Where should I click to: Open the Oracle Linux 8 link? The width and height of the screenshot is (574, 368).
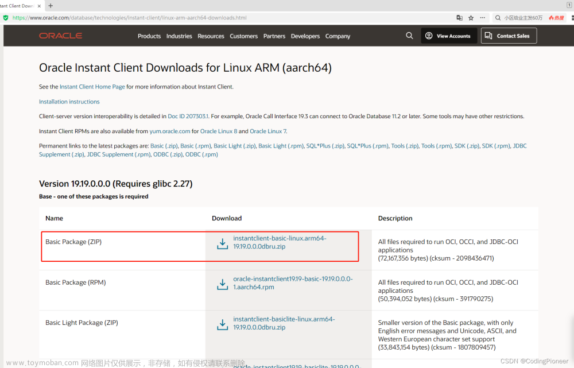tap(219, 131)
